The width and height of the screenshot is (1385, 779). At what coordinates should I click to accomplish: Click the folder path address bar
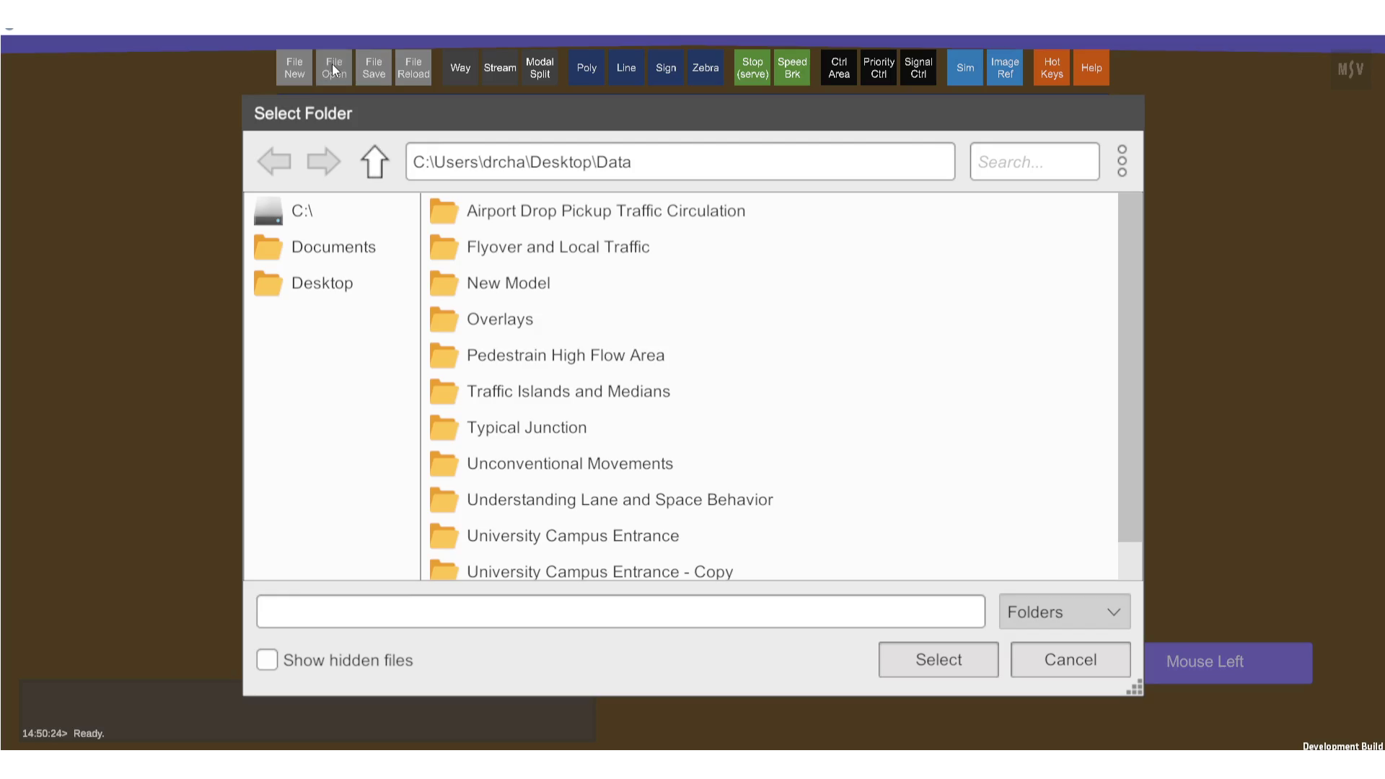click(680, 162)
